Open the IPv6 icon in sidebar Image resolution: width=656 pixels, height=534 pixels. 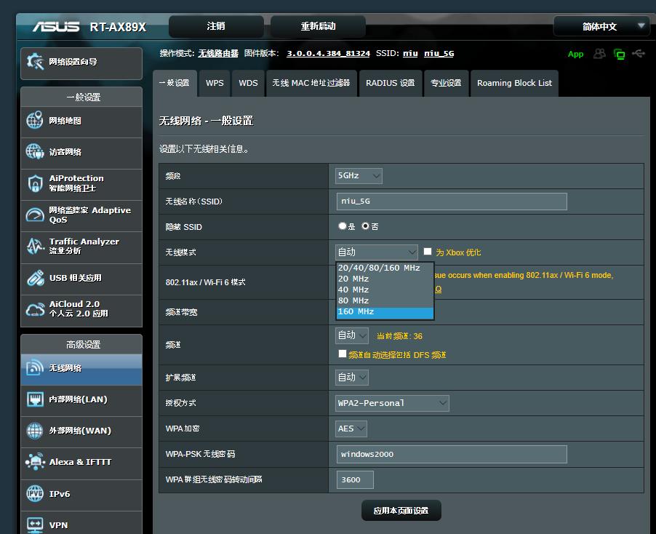click(35, 493)
